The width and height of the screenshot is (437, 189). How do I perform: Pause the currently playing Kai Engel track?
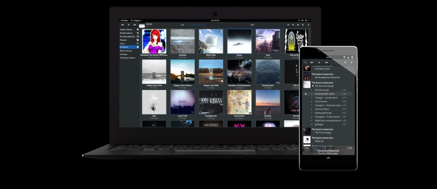(128, 25)
